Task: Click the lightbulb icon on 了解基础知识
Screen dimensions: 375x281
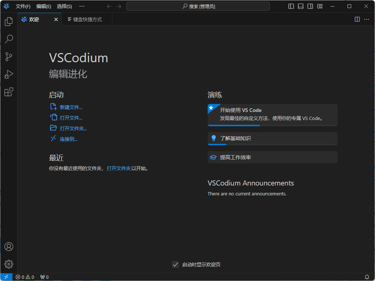Action: pos(214,138)
